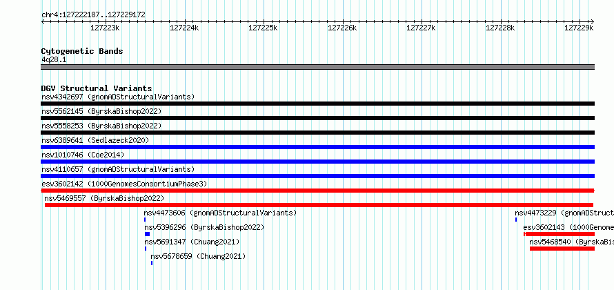Click the 127226k ruler tick label
614x290 pixels.
coord(342,28)
